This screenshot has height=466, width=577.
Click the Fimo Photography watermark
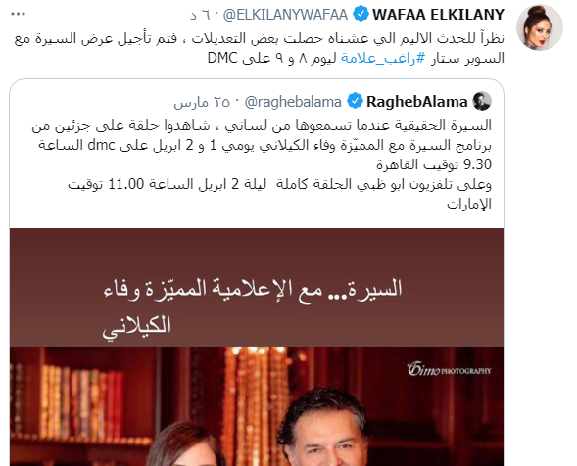449,369
